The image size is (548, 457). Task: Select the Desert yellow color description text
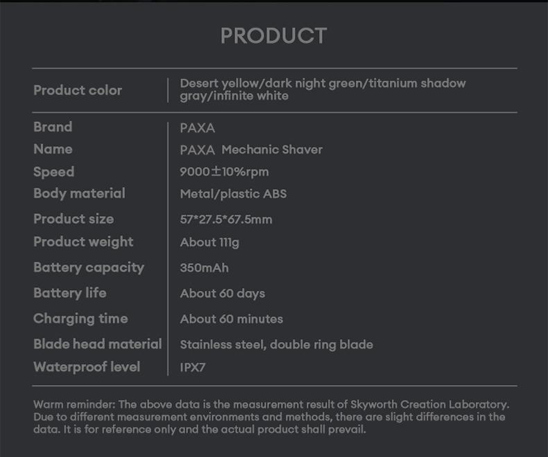pyautogui.click(x=323, y=89)
